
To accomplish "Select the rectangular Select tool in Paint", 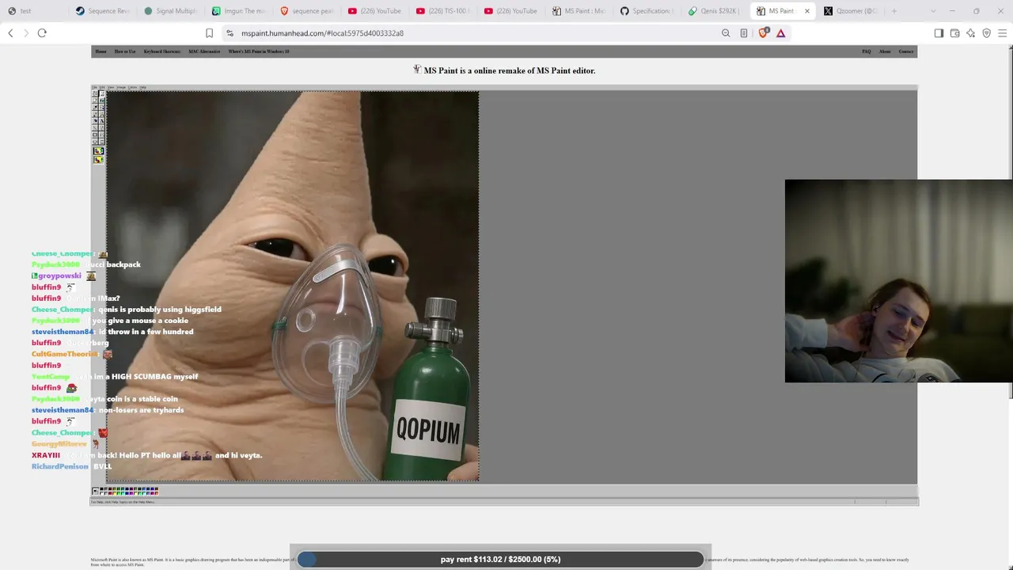I will coord(102,93).
